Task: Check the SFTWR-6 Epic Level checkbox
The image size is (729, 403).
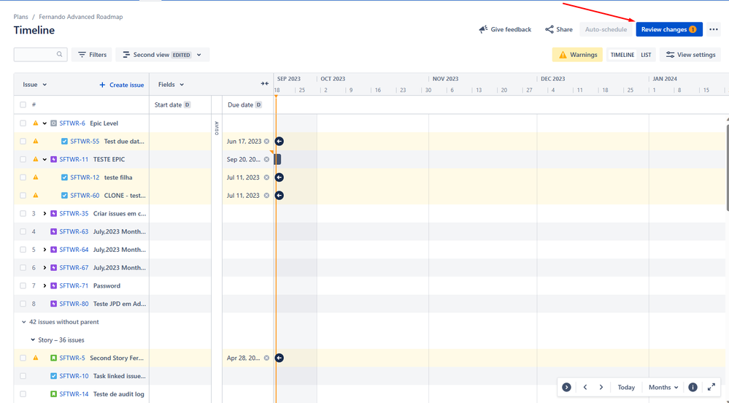Action: pos(23,123)
